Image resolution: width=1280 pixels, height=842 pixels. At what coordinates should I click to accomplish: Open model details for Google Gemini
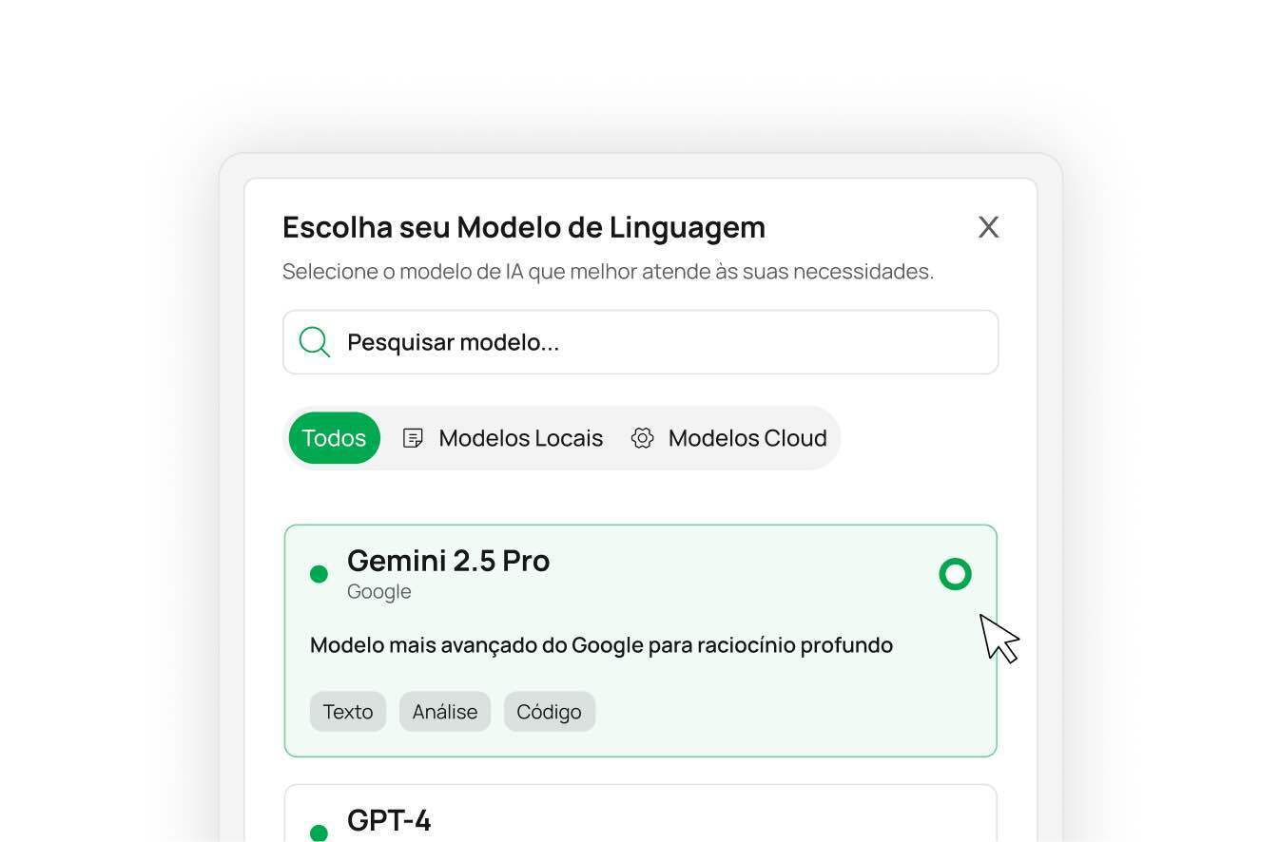(640, 639)
